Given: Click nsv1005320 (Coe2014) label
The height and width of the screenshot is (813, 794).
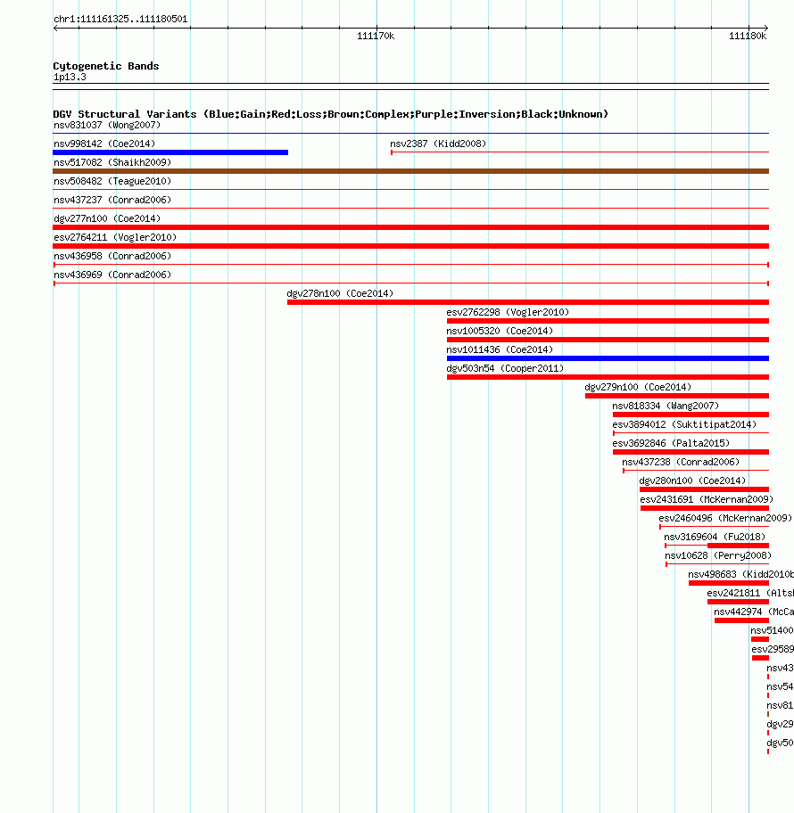Looking at the screenshot, I should point(500,331).
